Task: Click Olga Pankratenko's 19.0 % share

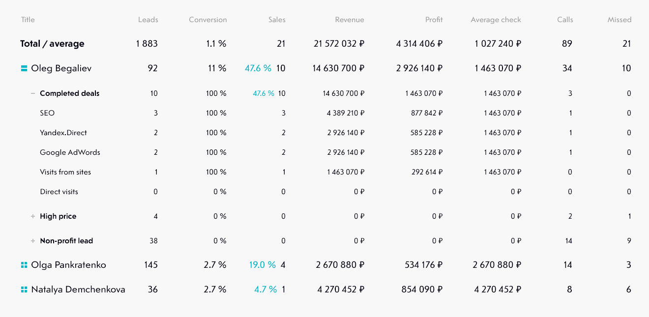Action: (x=262, y=265)
